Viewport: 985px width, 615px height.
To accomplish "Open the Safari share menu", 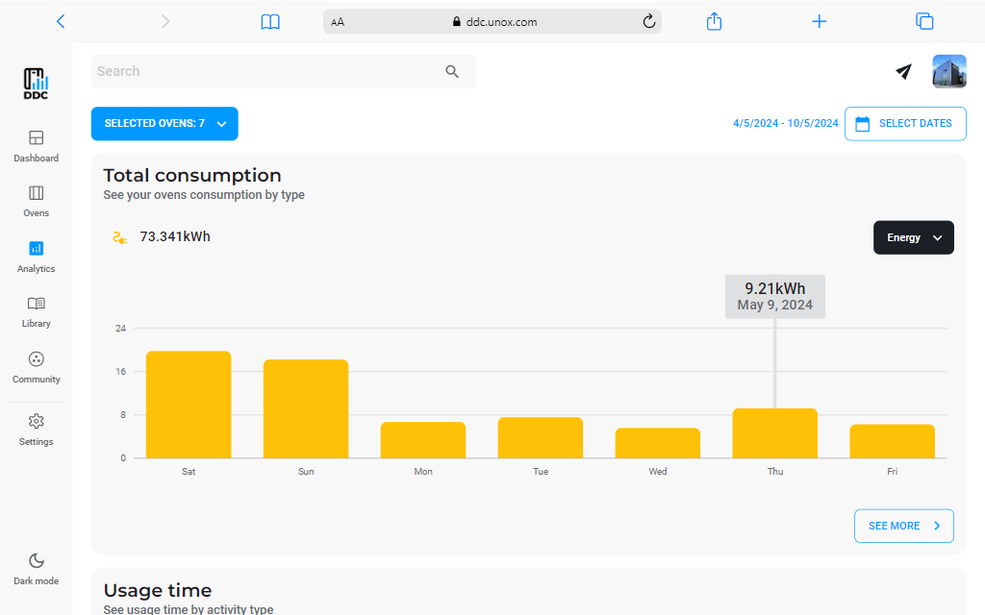I will [x=714, y=21].
